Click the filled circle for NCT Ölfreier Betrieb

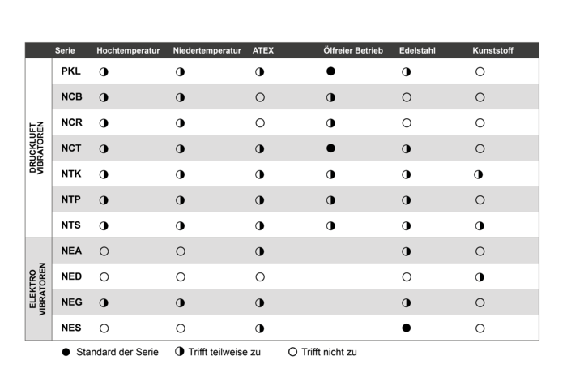330,148
